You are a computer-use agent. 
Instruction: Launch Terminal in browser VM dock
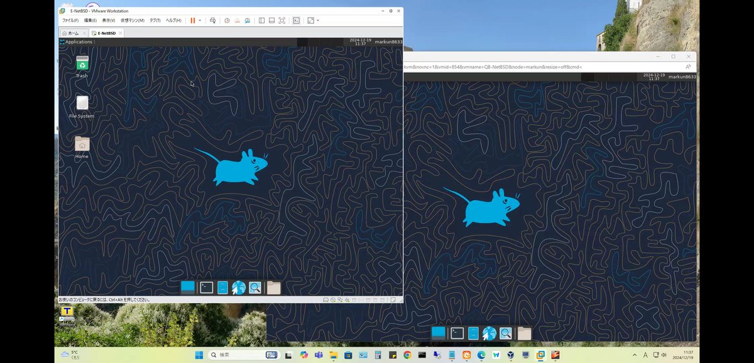457,333
